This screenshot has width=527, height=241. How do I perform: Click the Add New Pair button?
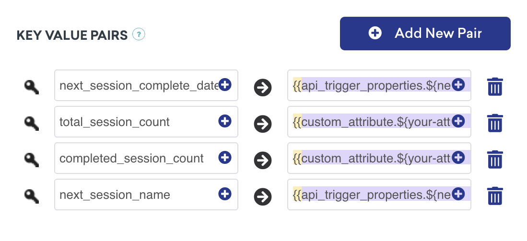tap(425, 34)
